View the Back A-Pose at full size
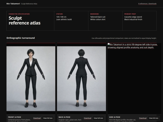This screenshot has width=163, height=122. [x=98, y=118]
